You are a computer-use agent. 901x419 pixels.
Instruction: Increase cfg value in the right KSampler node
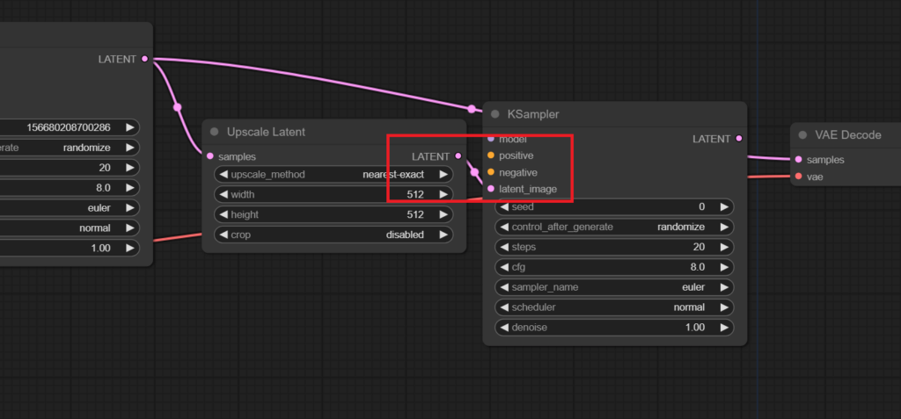724,267
